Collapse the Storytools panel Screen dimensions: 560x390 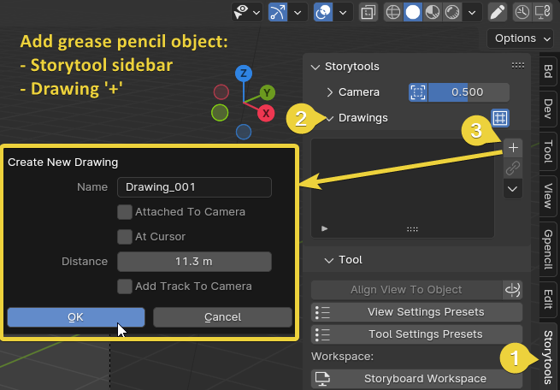315,67
